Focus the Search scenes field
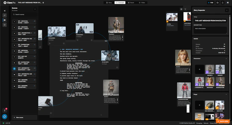This screenshot has height=125, width=232. pos(24,14)
